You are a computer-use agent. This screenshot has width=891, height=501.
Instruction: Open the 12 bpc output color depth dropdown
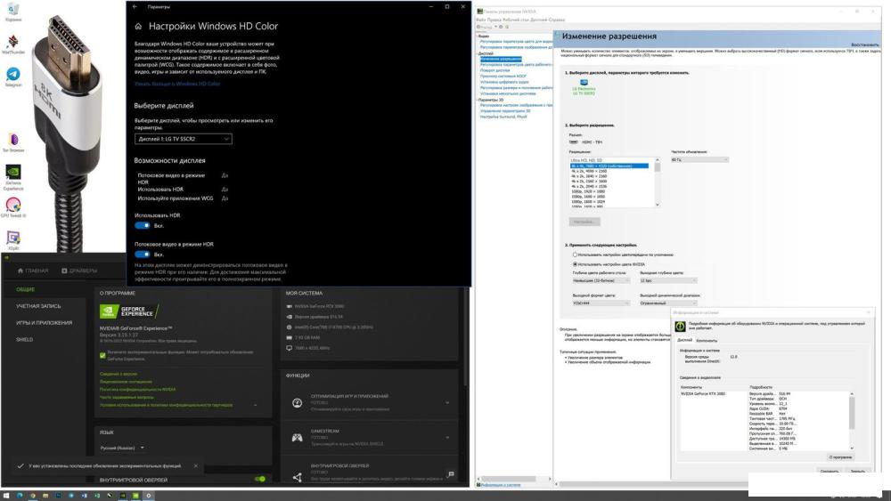pos(667,280)
